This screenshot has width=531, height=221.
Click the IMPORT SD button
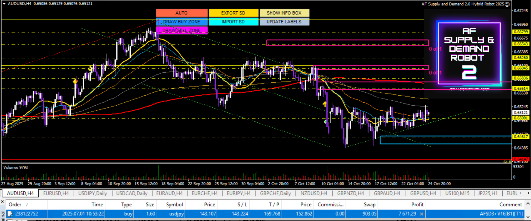click(233, 22)
